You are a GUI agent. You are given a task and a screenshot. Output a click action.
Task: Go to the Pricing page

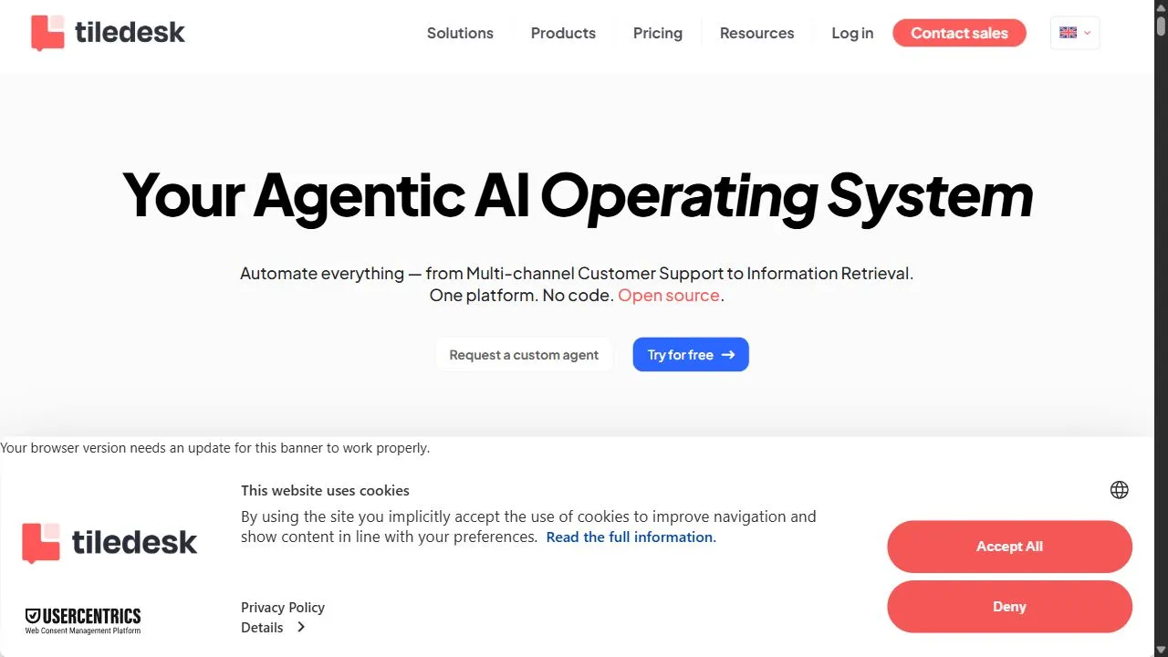[x=658, y=33]
